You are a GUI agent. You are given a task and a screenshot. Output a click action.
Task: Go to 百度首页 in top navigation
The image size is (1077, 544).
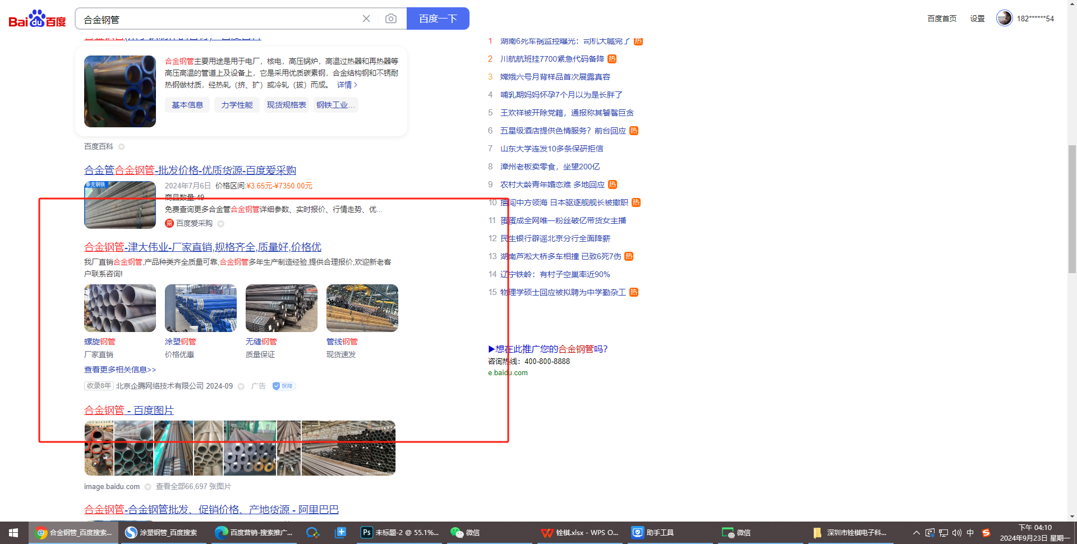pyautogui.click(x=942, y=19)
